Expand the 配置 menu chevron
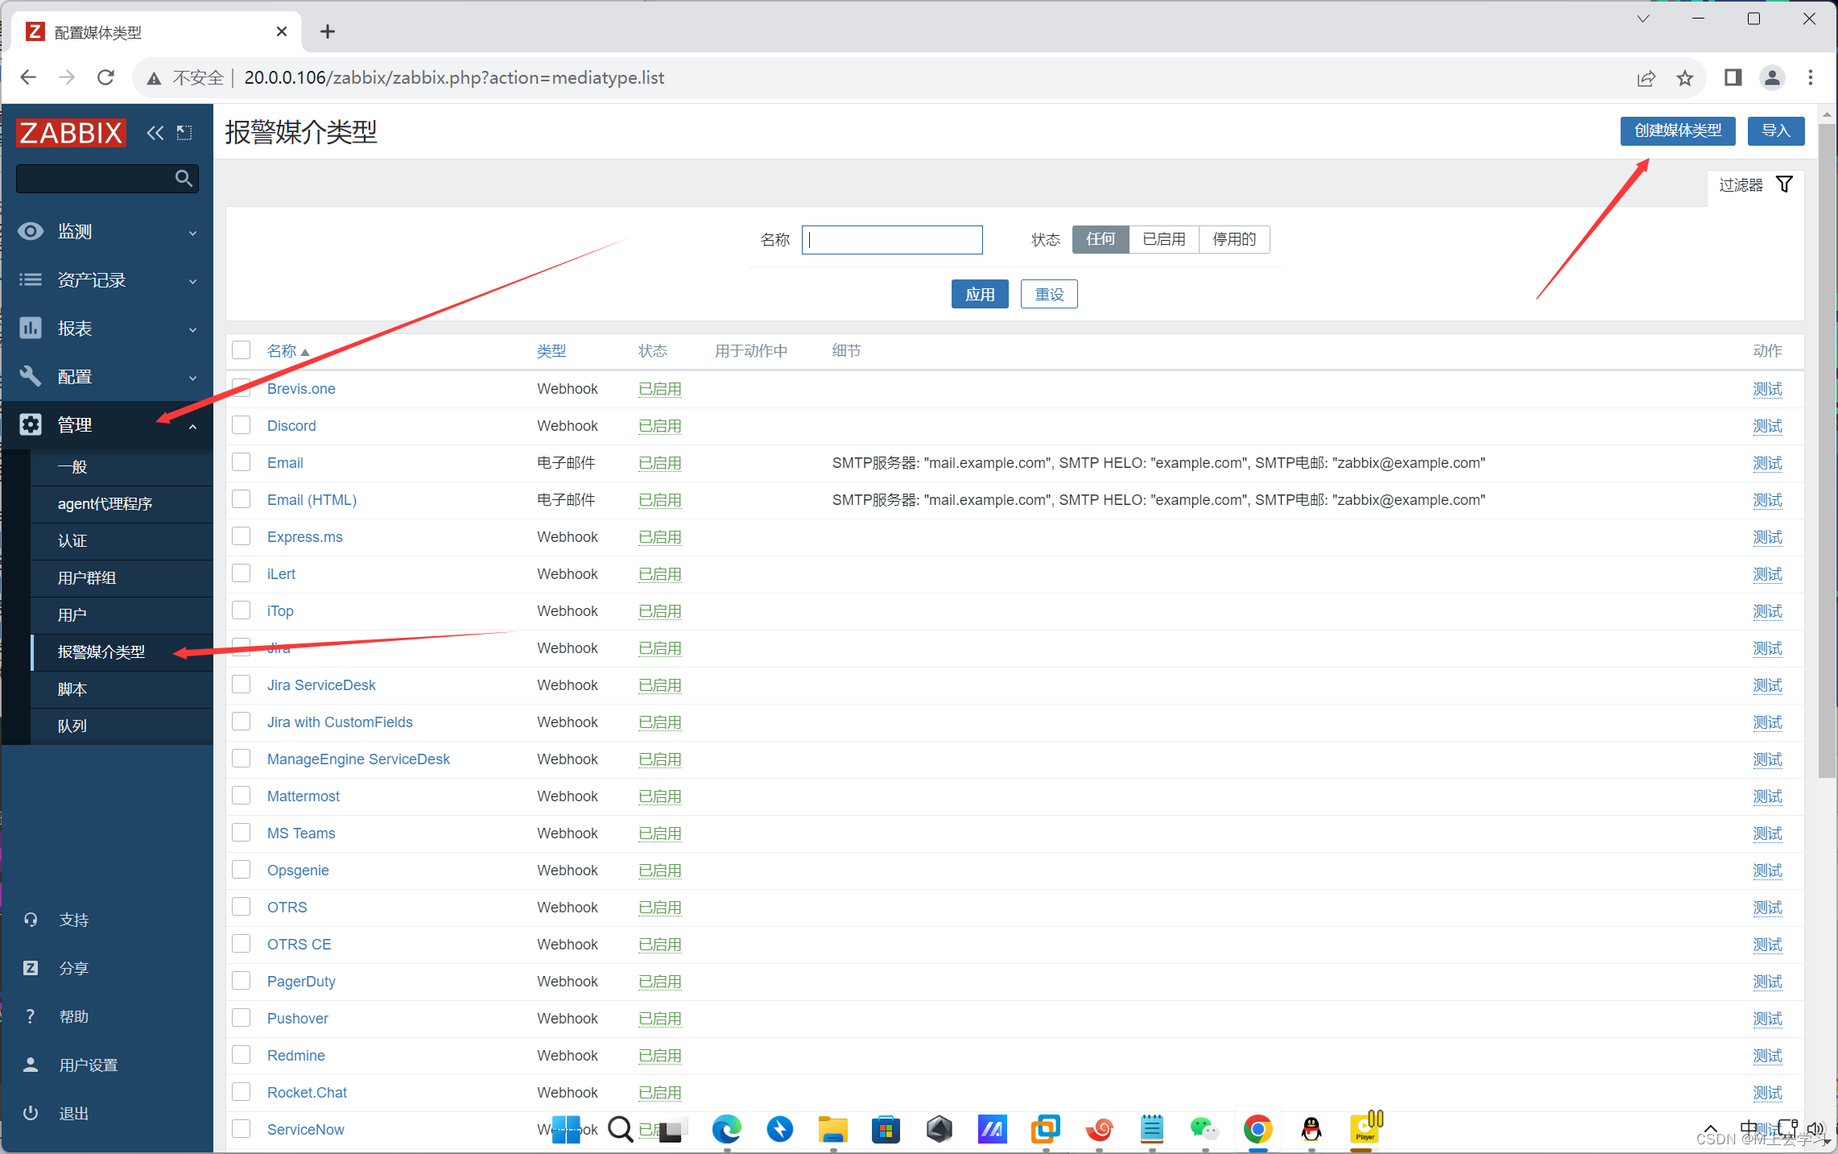1838x1154 pixels. [192, 378]
